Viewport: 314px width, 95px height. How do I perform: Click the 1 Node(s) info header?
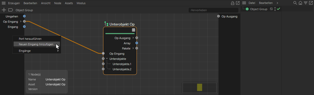point(35,74)
